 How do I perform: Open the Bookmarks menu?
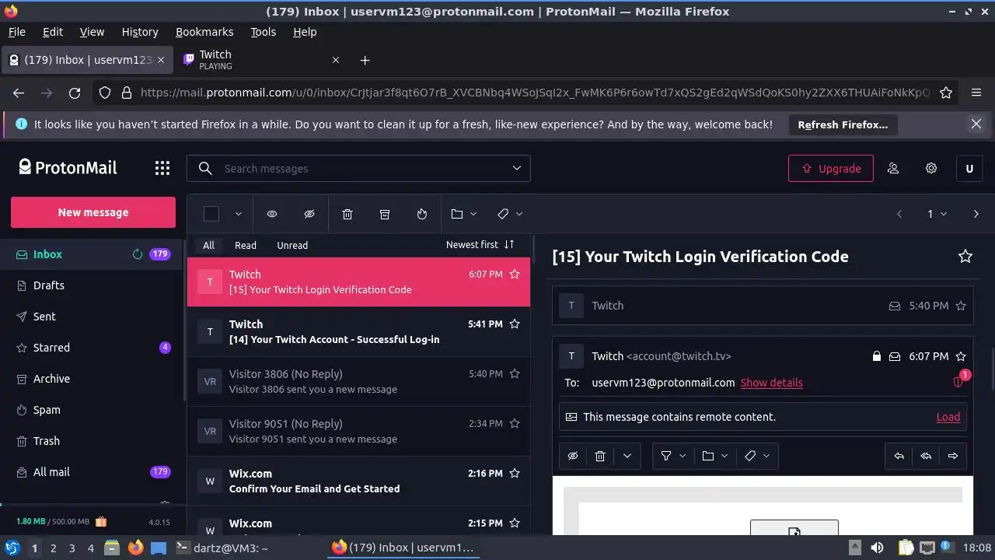pyautogui.click(x=204, y=32)
